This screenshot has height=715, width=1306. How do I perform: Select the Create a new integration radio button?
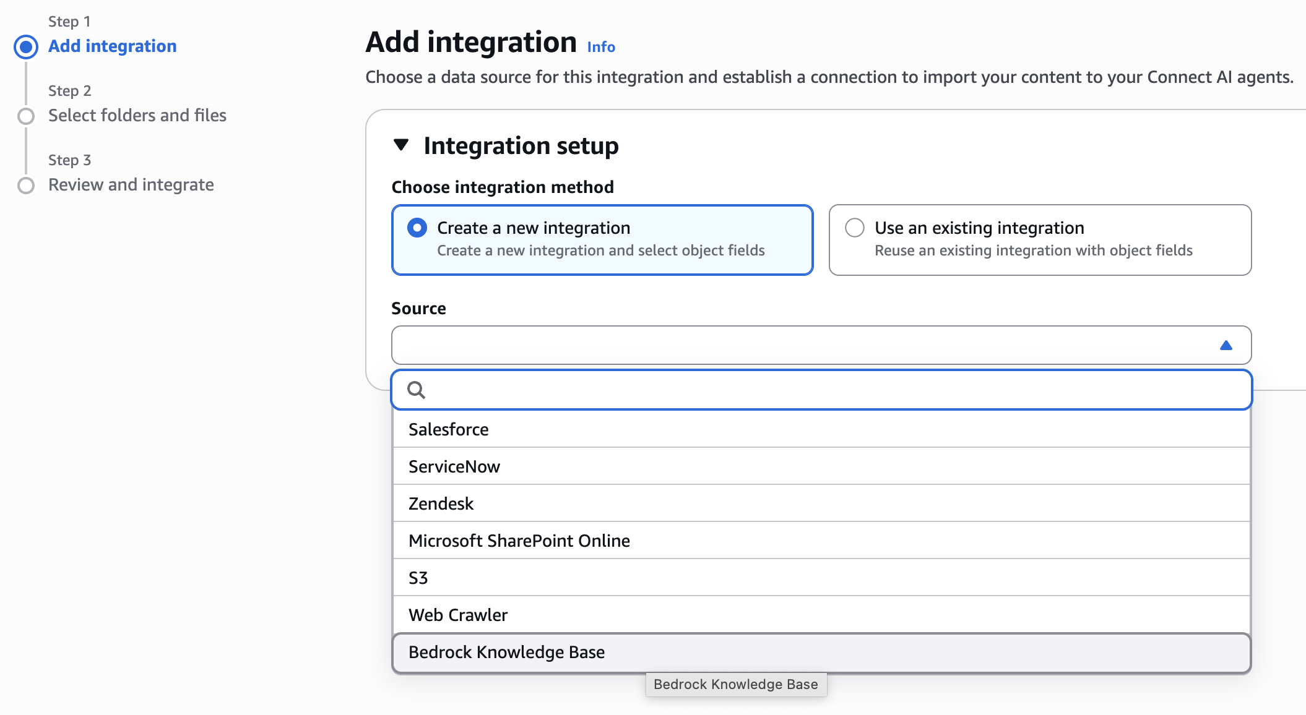pos(417,228)
